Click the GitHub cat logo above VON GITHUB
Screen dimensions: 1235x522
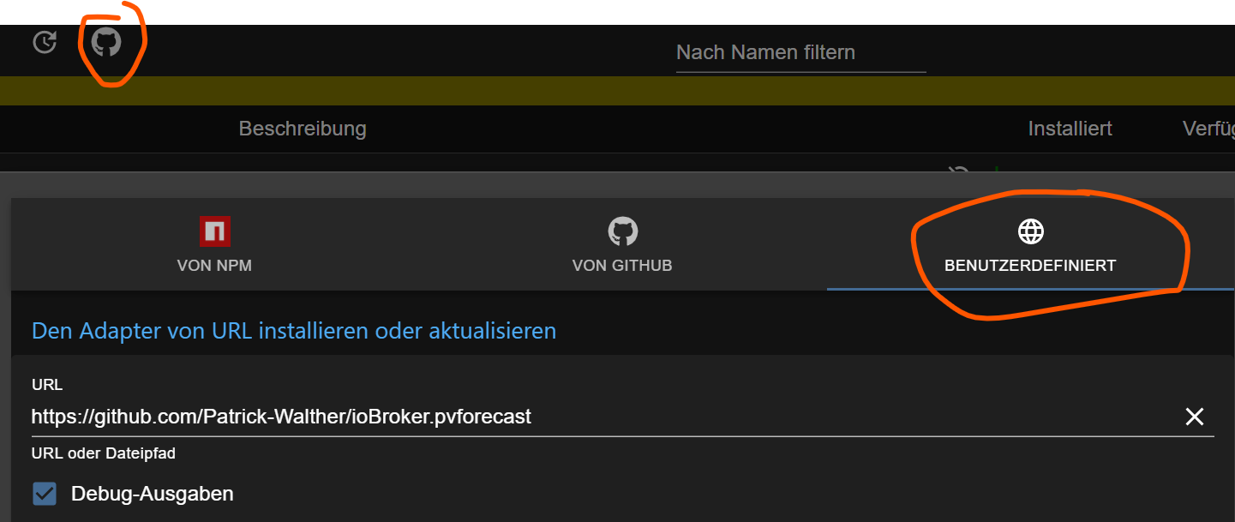(x=622, y=231)
